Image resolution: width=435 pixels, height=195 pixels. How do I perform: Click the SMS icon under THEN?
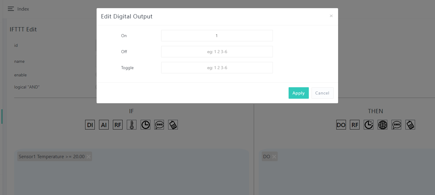click(x=396, y=125)
